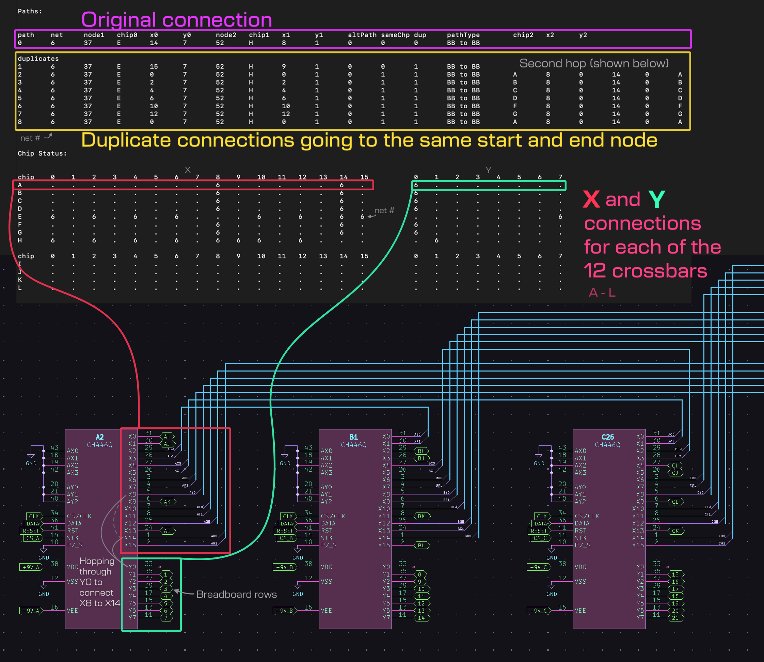Click the CS_A signal label
This screenshot has height=662, width=764.
33,538
